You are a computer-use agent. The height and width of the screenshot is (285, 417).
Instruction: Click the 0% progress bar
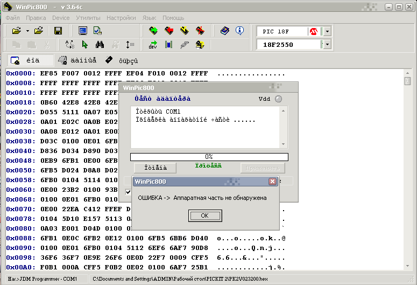(209, 157)
